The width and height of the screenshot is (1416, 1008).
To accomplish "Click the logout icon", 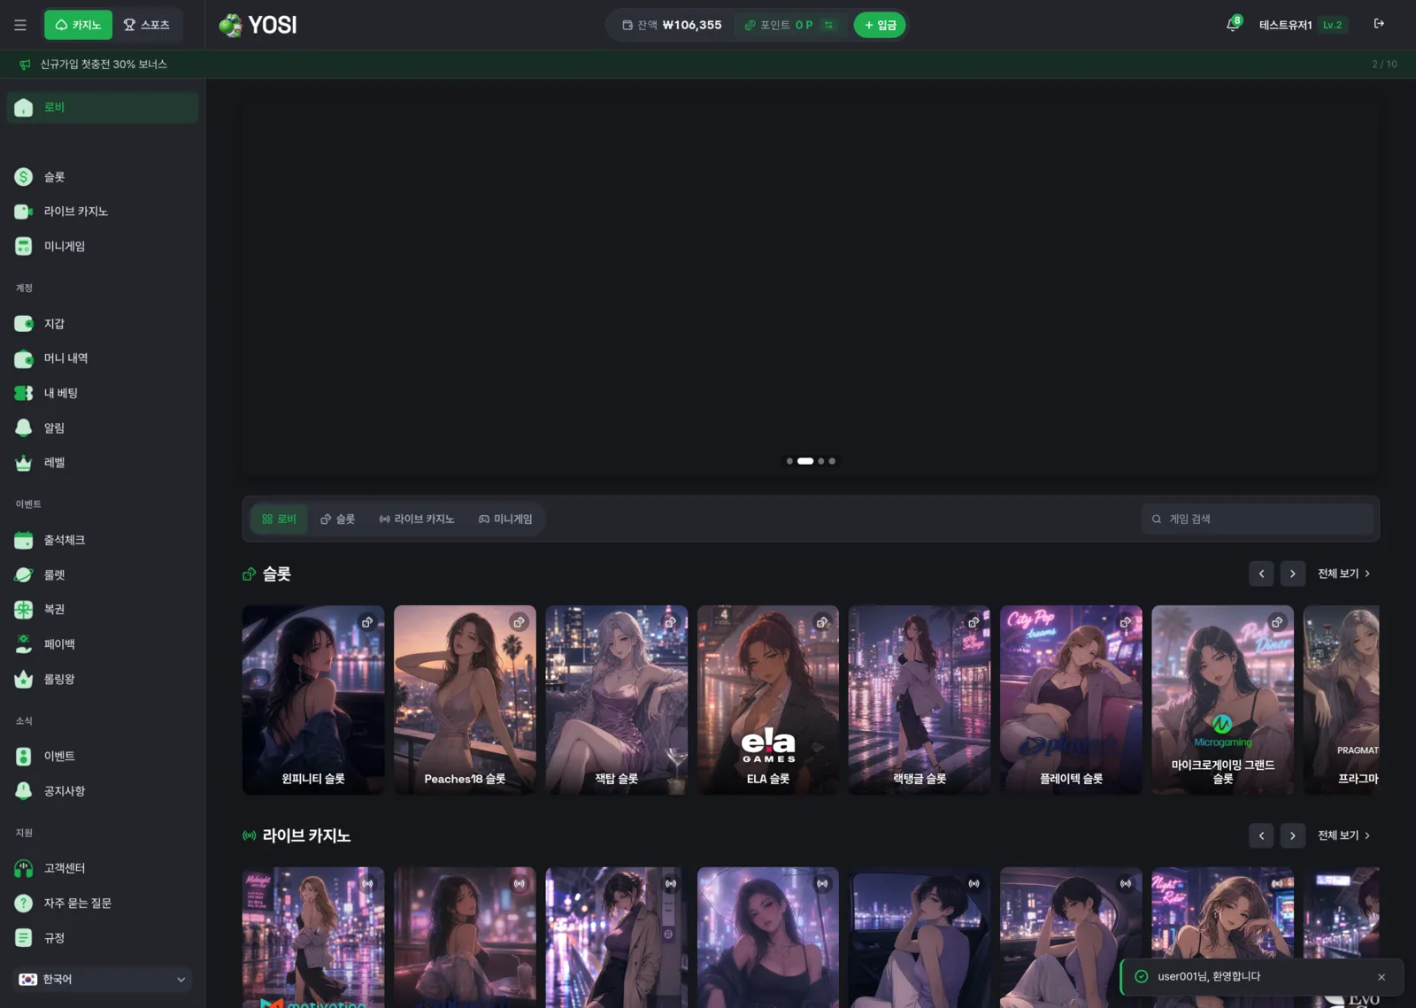I will (1379, 24).
